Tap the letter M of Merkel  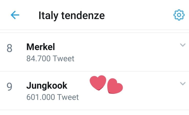(x=30, y=47)
